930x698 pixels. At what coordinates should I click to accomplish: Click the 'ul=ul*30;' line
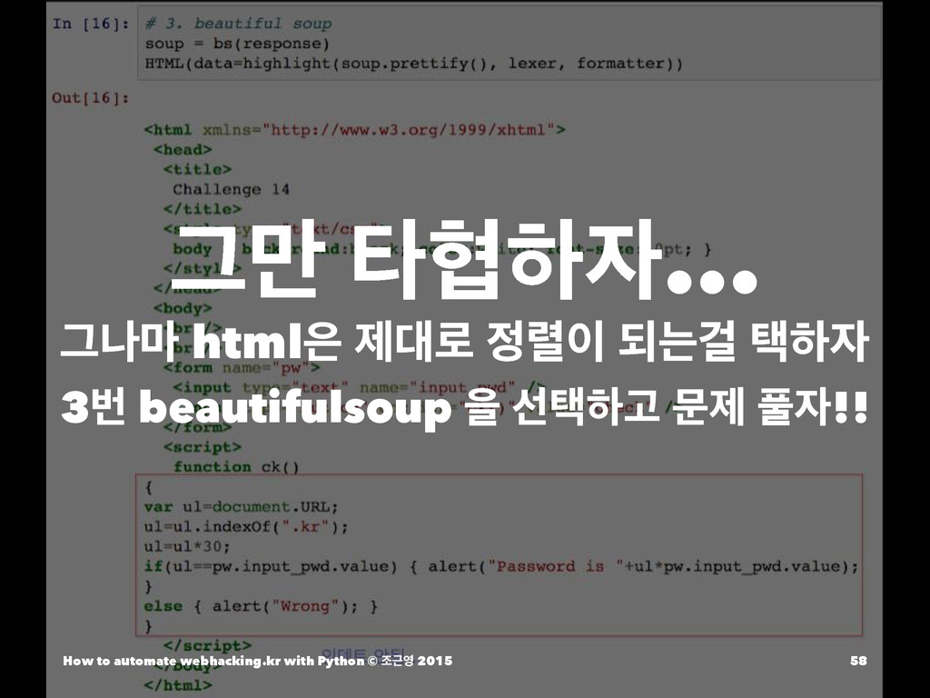[x=187, y=546]
